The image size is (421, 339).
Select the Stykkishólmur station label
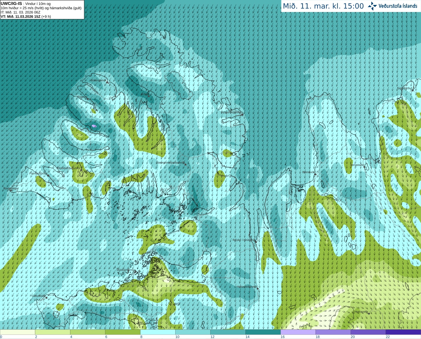126,270
